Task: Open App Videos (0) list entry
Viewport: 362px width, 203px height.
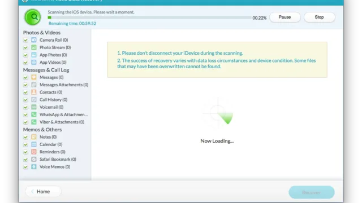Action: (x=53, y=63)
